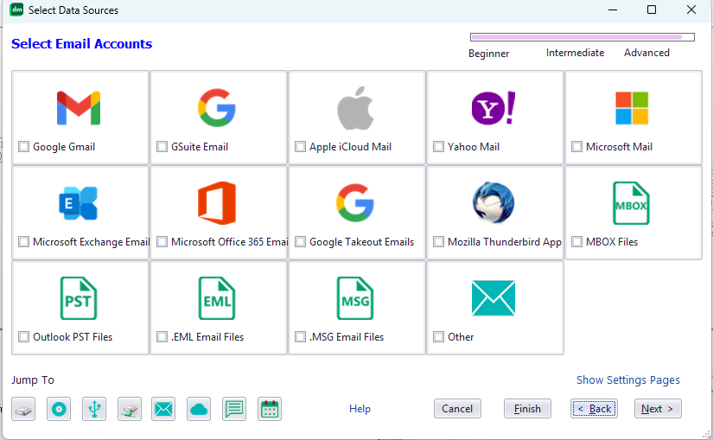Enable the .EML Email Files checkbox
This screenshot has height=440, width=713.
point(162,337)
